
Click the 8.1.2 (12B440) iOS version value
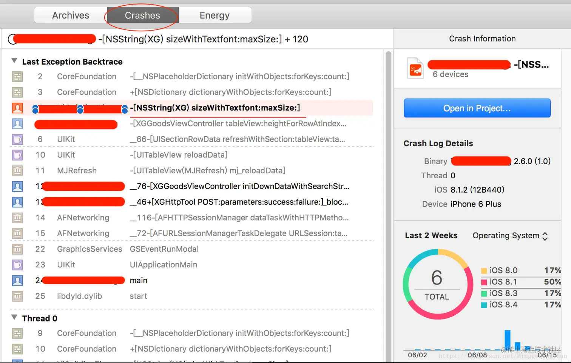(x=477, y=190)
